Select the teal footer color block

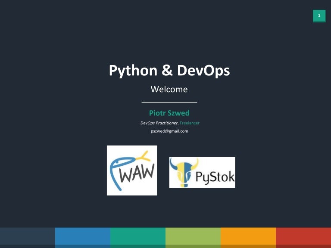point(138,237)
